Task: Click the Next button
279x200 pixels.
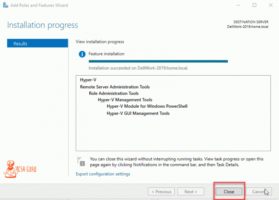Action: [x=191, y=192]
